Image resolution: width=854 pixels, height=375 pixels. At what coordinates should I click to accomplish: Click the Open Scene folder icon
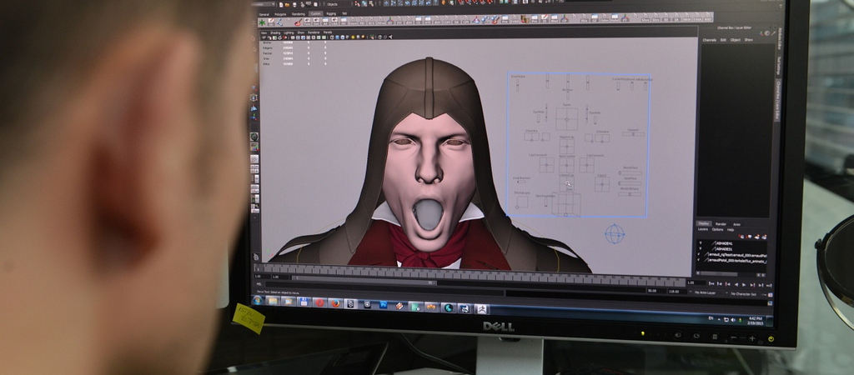point(288,5)
